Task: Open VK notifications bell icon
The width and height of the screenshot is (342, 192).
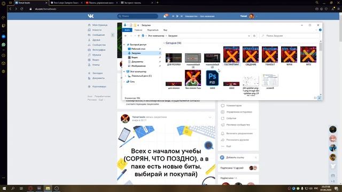Action: coord(165,16)
